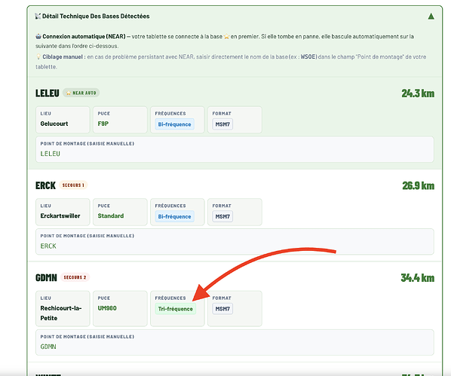Select the ERCK mount point field
The height and width of the screenshot is (376, 451).
pyautogui.click(x=235, y=242)
